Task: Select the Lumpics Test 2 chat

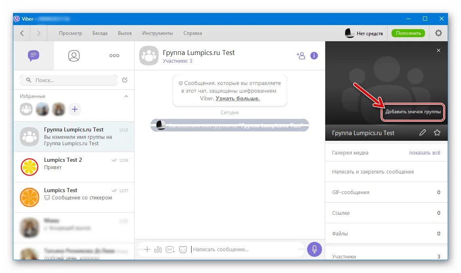Action: (x=74, y=167)
